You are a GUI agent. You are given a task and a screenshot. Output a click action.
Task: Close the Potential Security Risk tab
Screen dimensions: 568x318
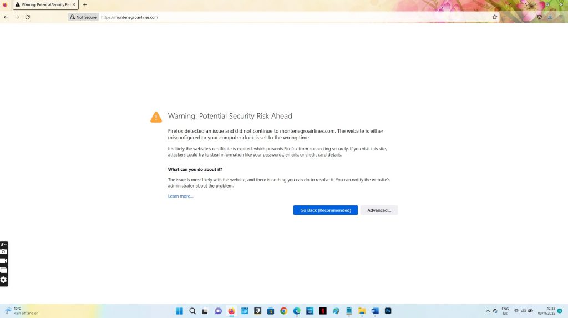(x=74, y=4)
